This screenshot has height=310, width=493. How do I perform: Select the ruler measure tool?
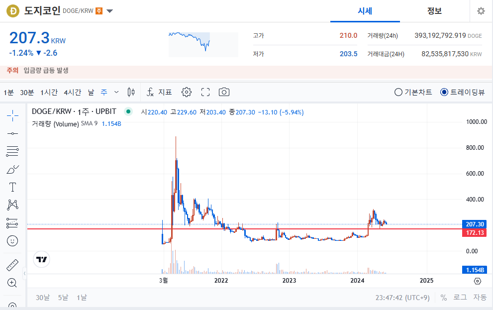pyautogui.click(x=12, y=265)
